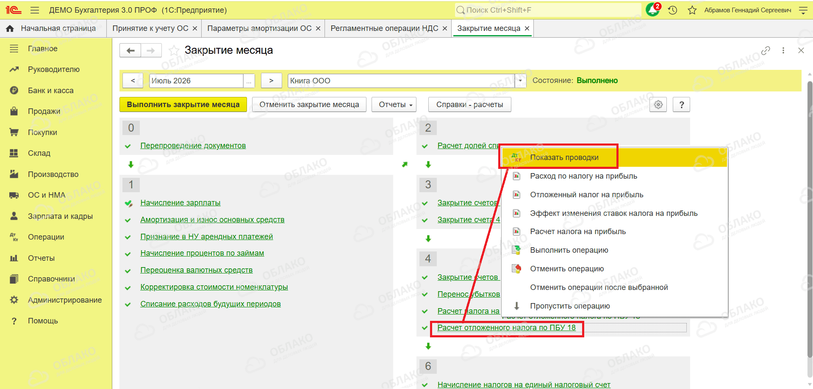This screenshot has width=813, height=389.
Task: Open Расчет отложенного налога по ПБУ 18 link
Action: click(x=506, y=328)
